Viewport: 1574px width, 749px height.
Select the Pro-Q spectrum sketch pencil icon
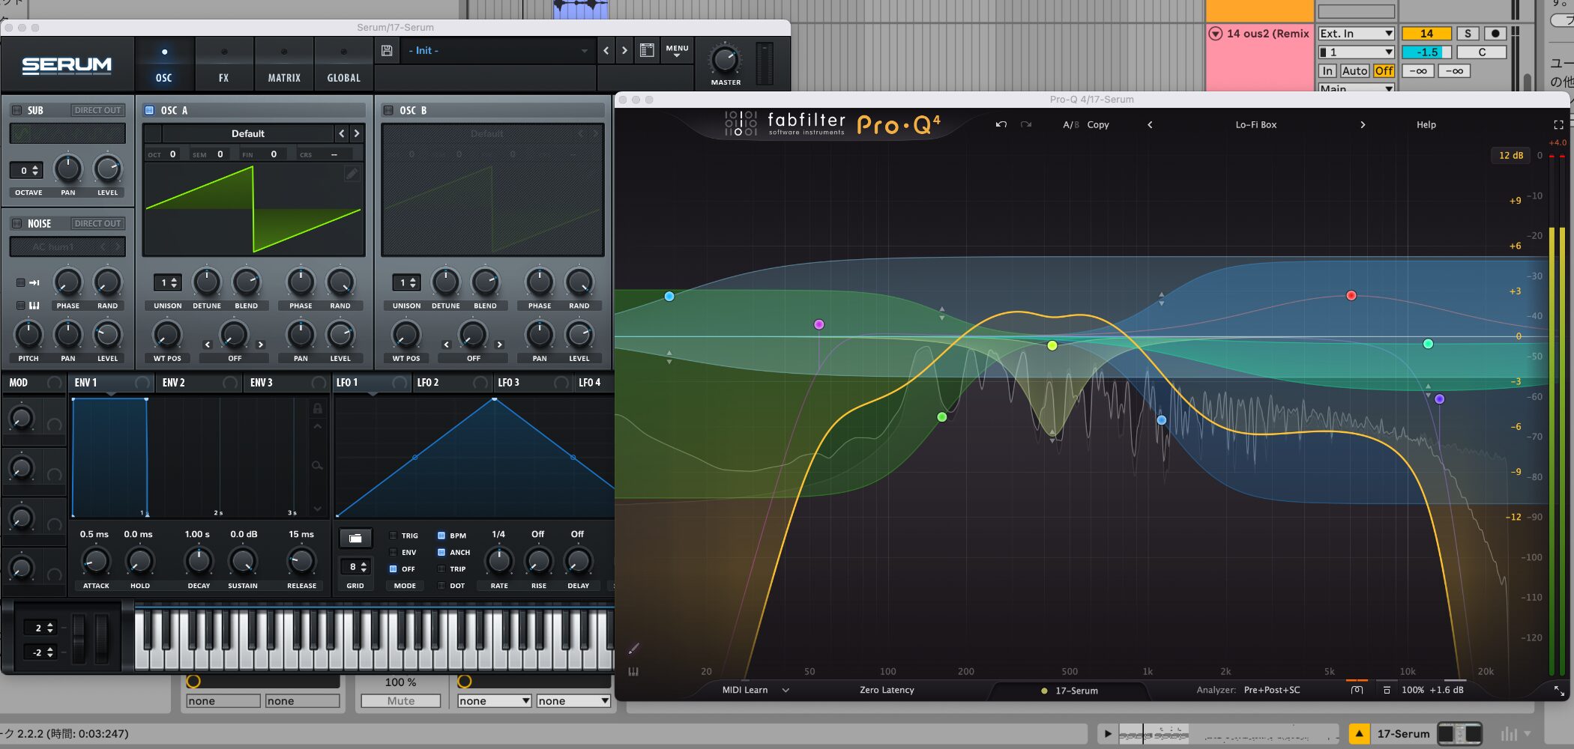633,649
